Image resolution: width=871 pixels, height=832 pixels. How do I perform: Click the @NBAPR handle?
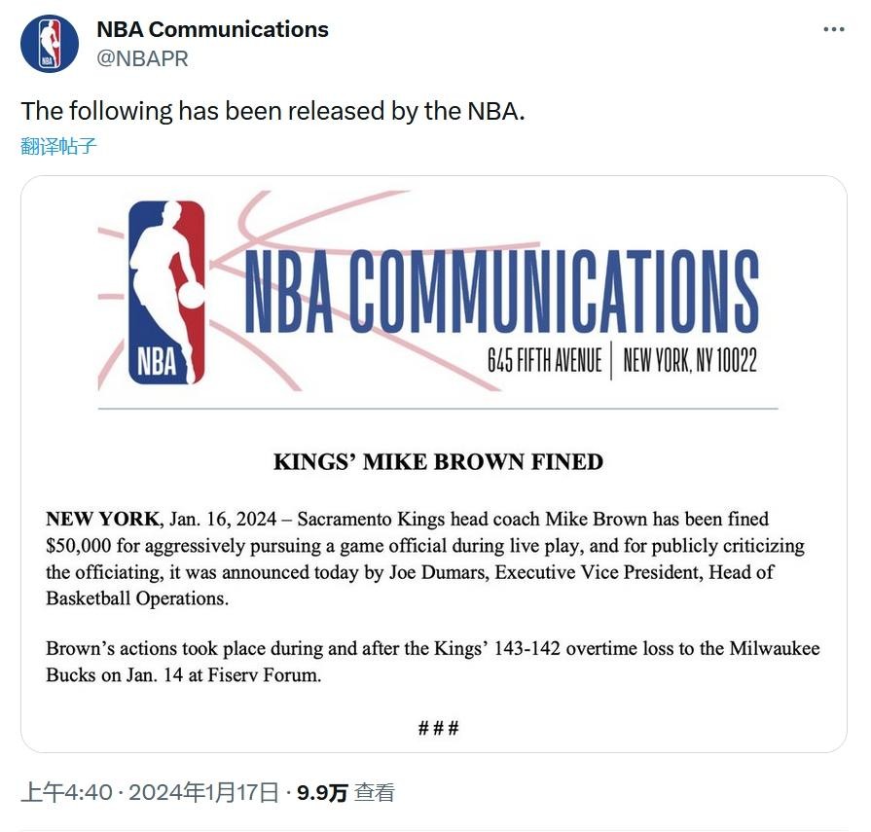[x=142, y=58]
